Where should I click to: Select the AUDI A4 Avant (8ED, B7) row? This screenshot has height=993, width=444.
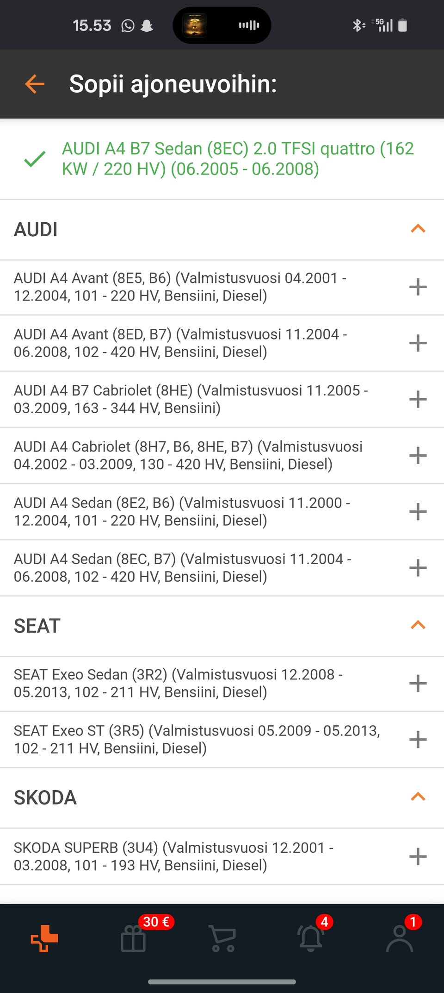(222, 343)
